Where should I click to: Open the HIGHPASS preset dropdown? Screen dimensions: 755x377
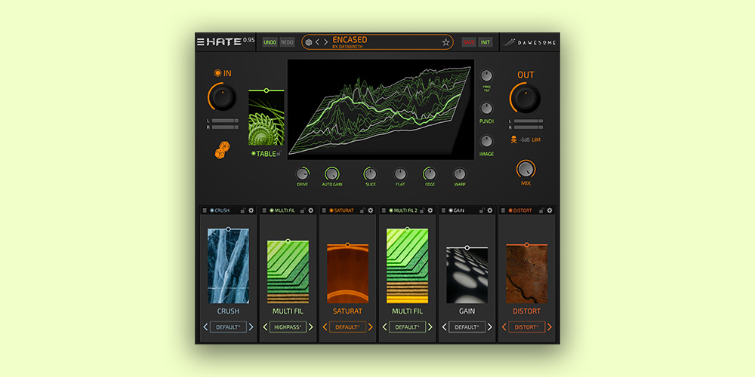(x=288, y=327)
